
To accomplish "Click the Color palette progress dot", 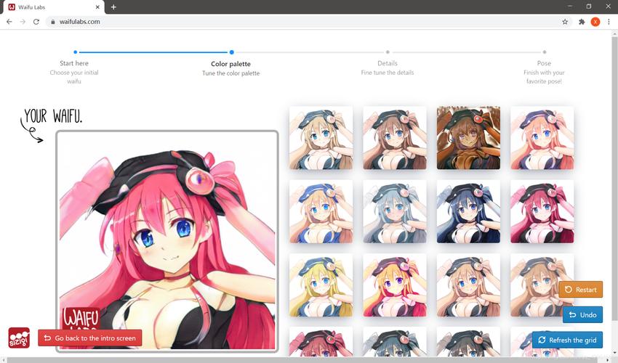I will click(x=232, y=52).
